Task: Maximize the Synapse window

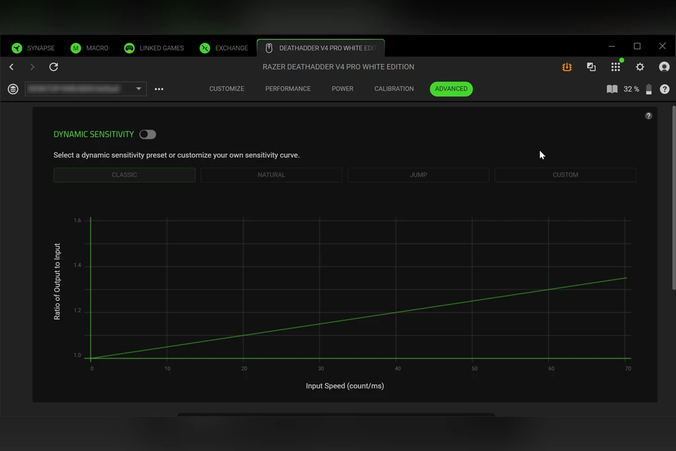Action: (637, 46)
